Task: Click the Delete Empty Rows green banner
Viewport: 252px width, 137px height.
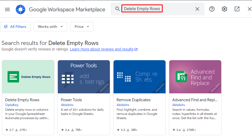Action: tap(28, 77)
